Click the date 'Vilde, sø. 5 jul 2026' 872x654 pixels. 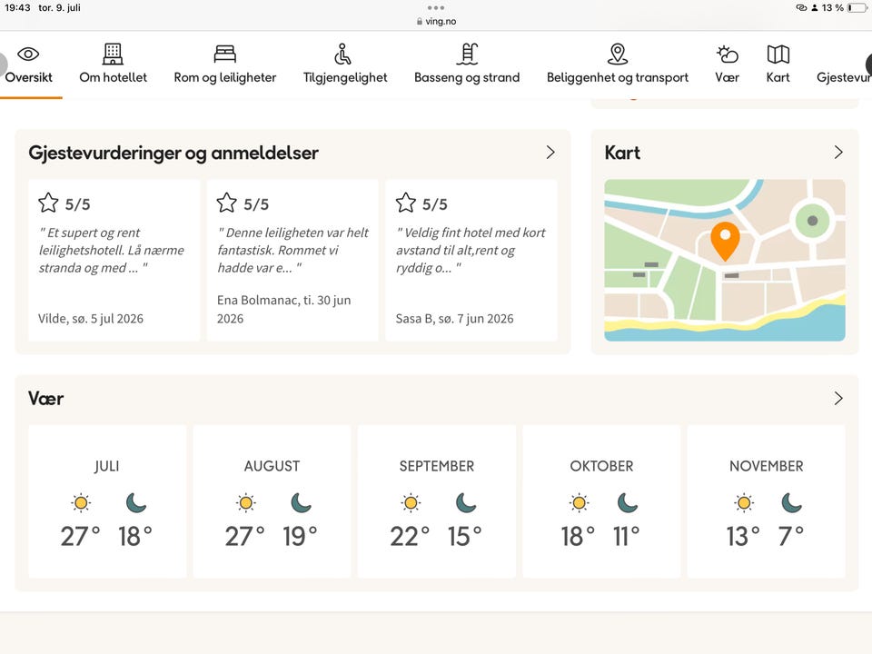[x=91, y=319]
